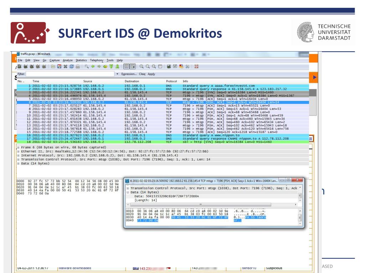
Task: Save this capture file icon
Action: [x=60, y=66]
